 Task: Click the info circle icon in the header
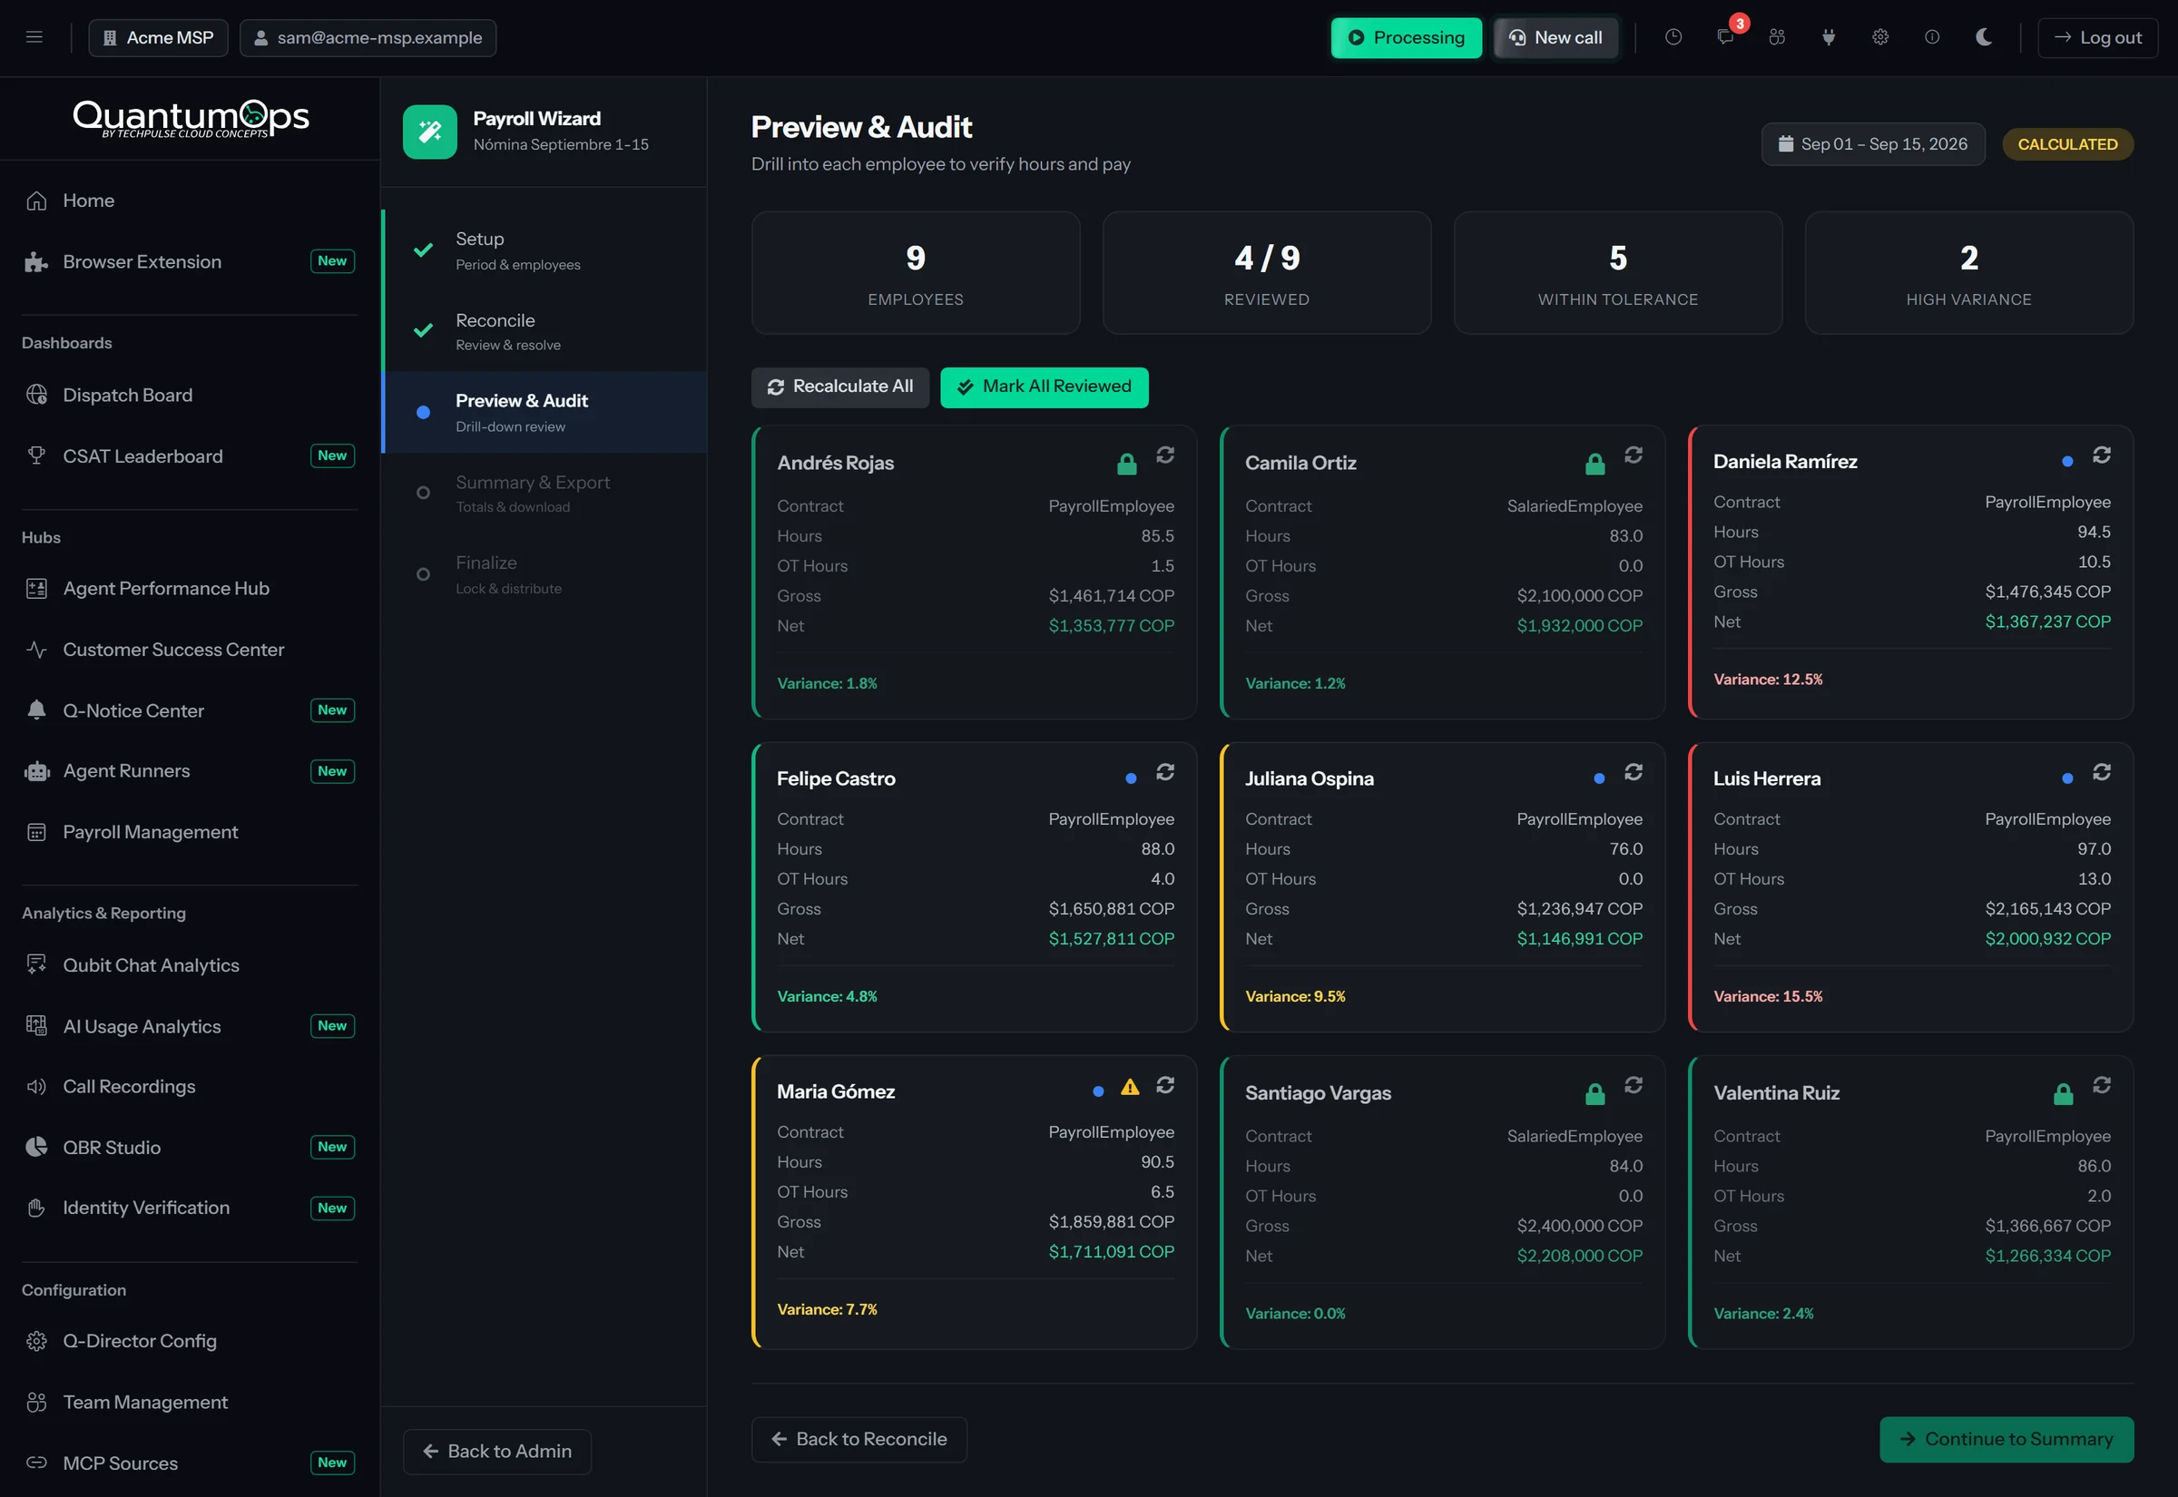pos(1932,37)
